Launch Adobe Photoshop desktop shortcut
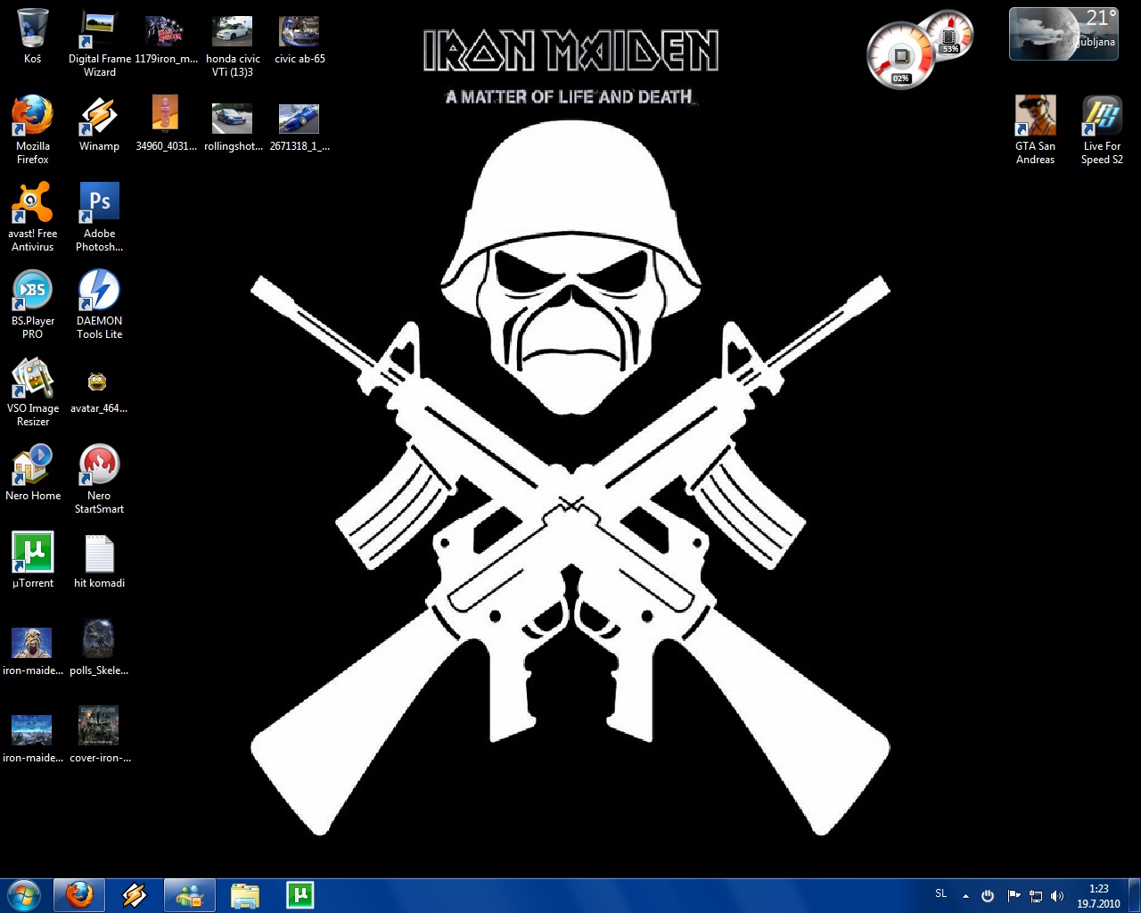This screenshot has width=1141, height=913. tap(99, 217)
